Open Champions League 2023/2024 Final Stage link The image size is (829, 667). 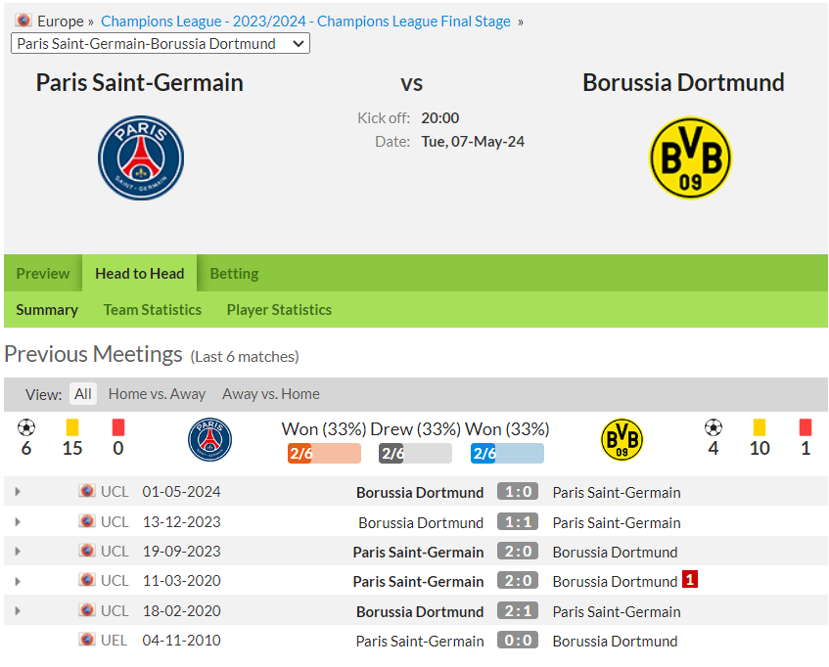tap(305, 22)
